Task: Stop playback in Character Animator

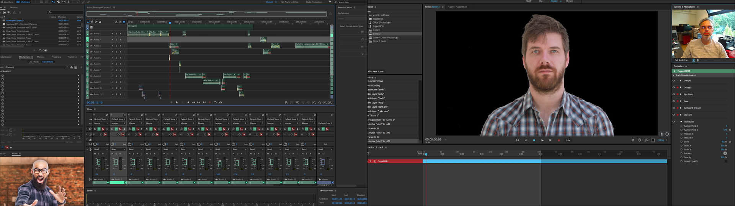Action: pos(534,140)
